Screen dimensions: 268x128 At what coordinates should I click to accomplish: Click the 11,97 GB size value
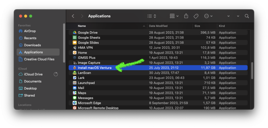pos(208,68)
